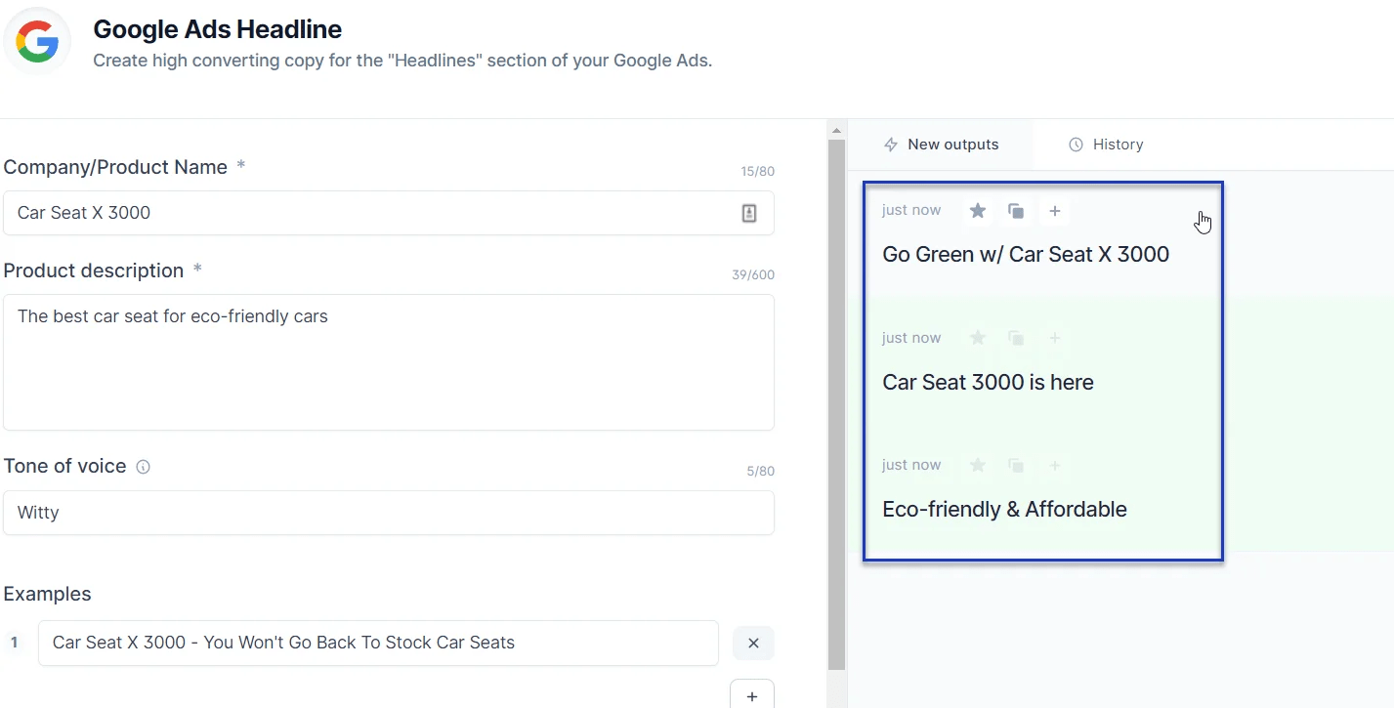This screenshot has width=1394, height=708.
Task: Click the '5/80' character counter
Action: [761, 472]
